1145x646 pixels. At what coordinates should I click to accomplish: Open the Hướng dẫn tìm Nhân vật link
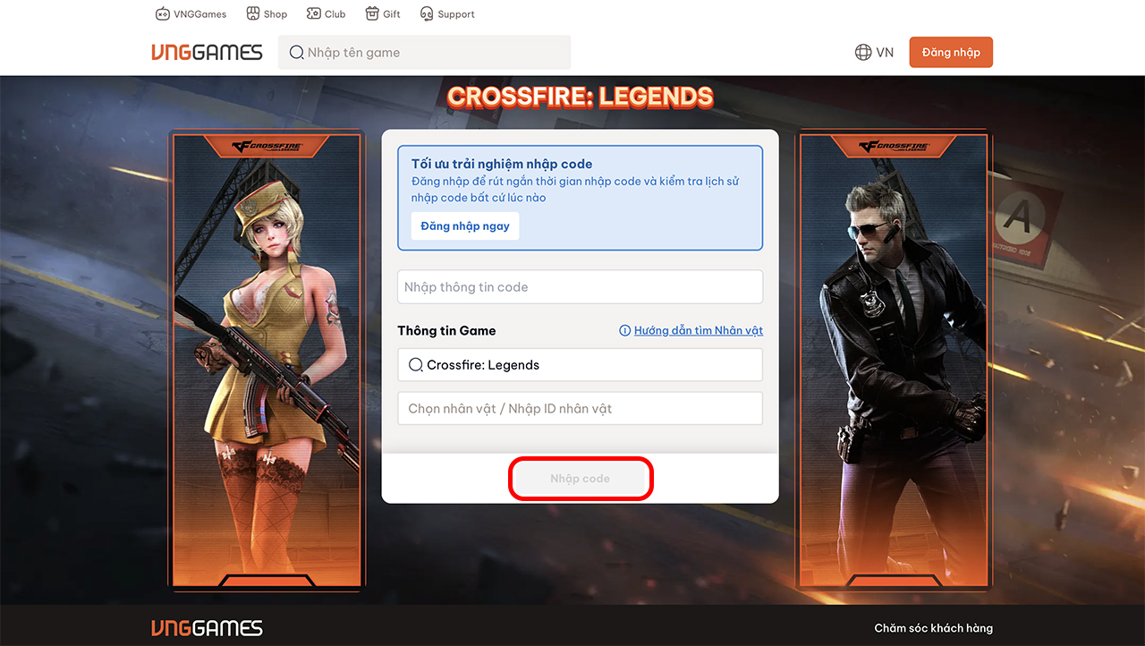(698, 330)
